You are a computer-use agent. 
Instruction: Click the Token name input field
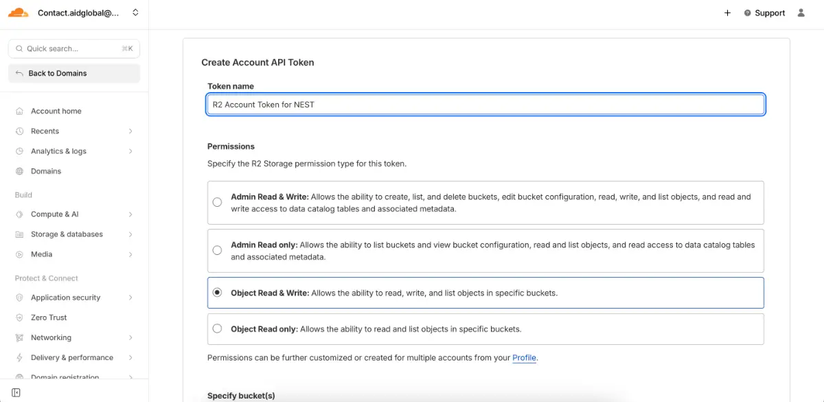click(485, 104)
